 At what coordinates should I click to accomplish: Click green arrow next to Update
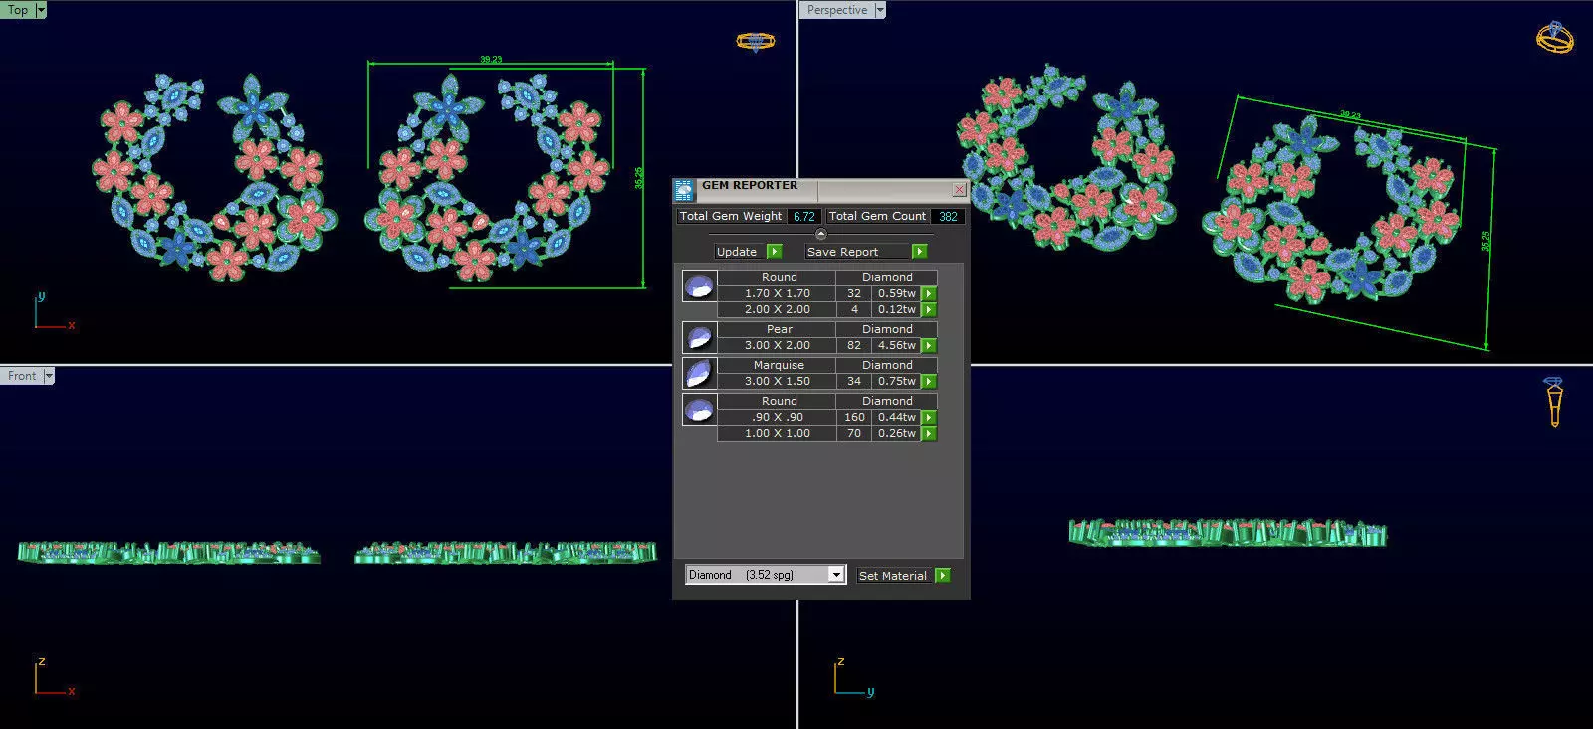[775, 252]
